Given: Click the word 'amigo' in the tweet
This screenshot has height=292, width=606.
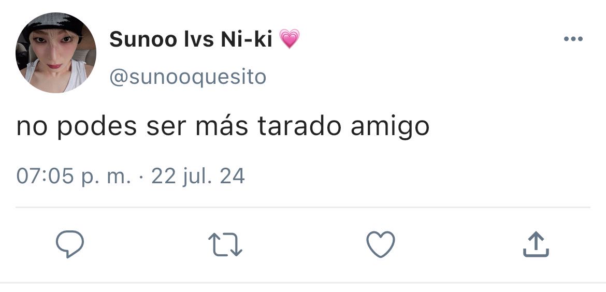Looking at the screenshot, I should pos(391,127).
